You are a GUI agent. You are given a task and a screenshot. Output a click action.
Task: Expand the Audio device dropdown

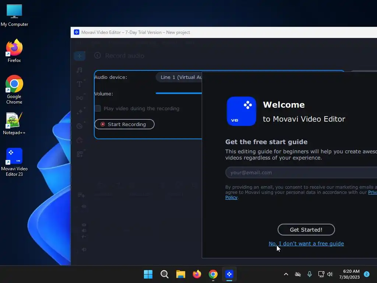[179, 77]
